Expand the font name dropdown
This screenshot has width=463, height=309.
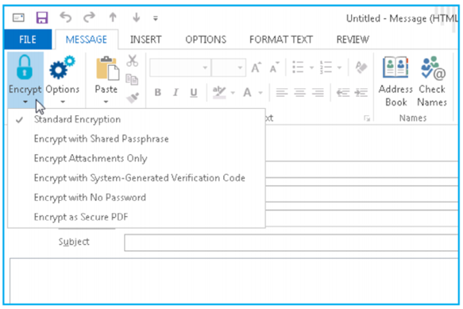click(205, 68)
